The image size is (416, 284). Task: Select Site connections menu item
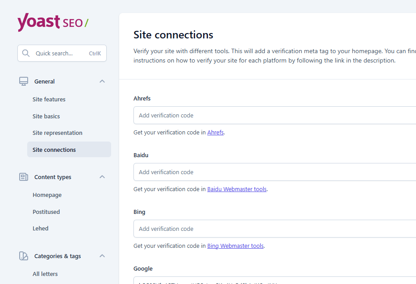coord(54,150)
